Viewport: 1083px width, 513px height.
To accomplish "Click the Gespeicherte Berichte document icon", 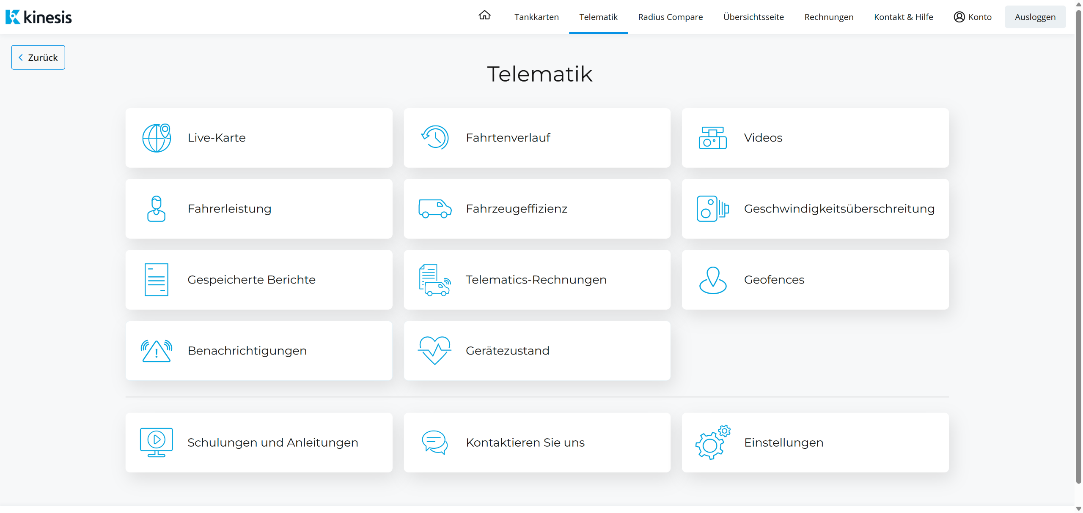I will (157, 280).
